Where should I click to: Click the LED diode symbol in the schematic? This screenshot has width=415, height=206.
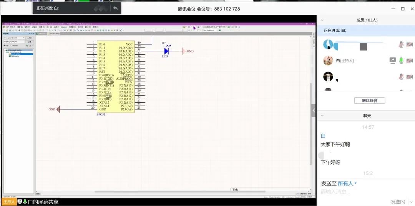click(x=166, y=51)
